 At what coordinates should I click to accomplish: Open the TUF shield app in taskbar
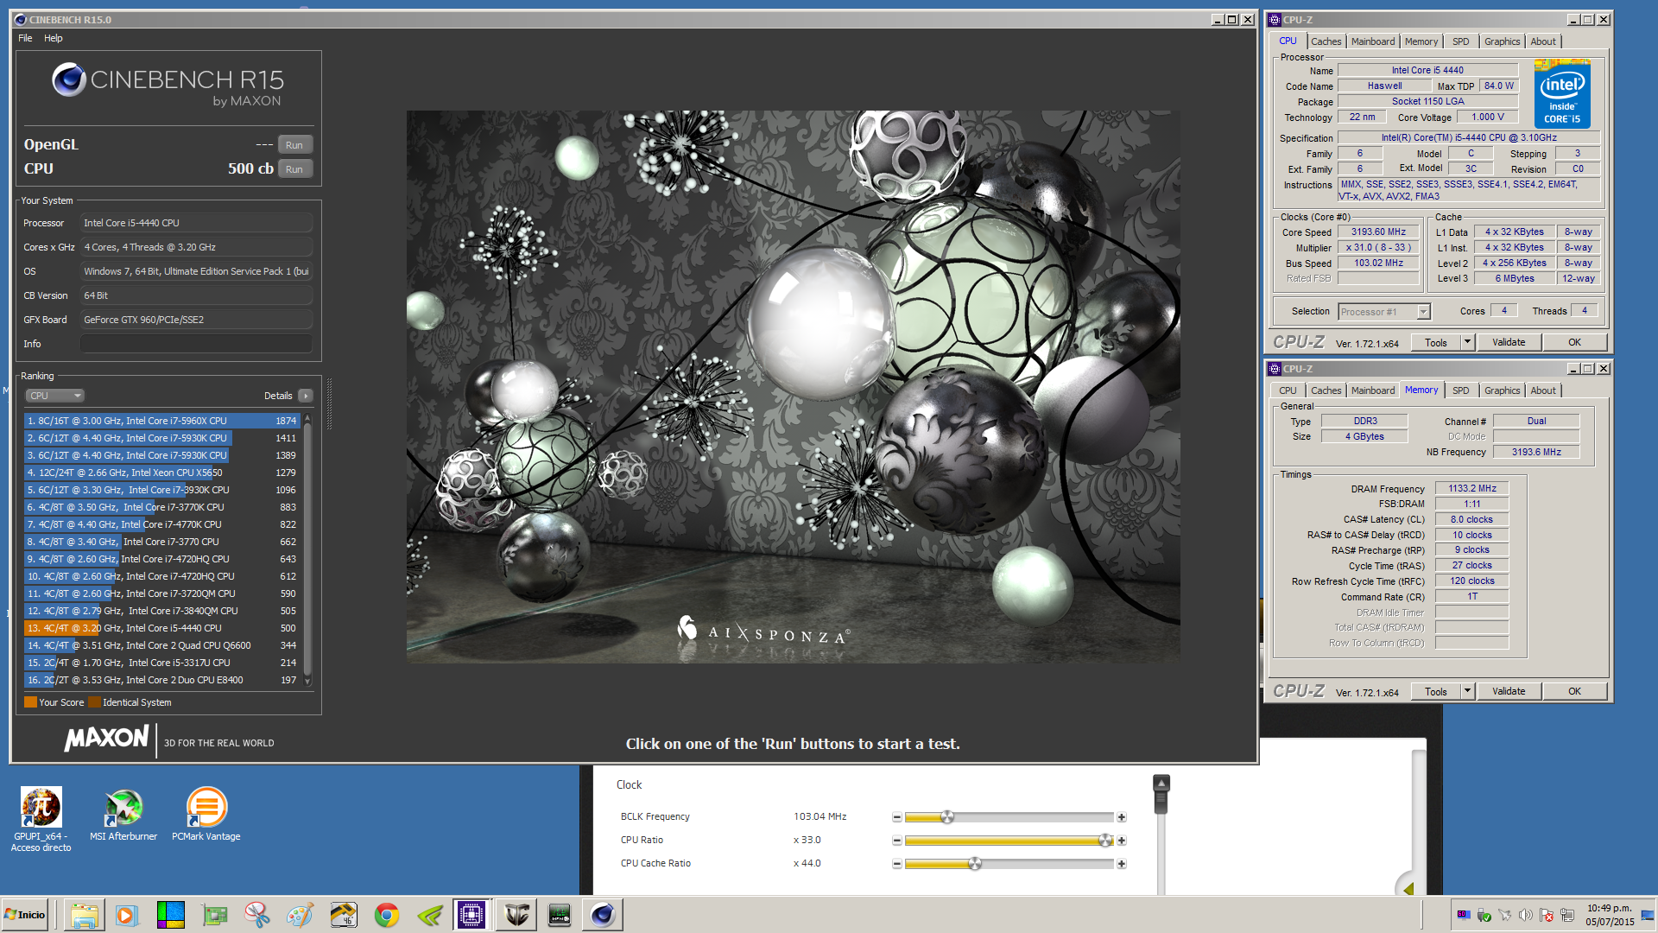(x=516, y=915)
